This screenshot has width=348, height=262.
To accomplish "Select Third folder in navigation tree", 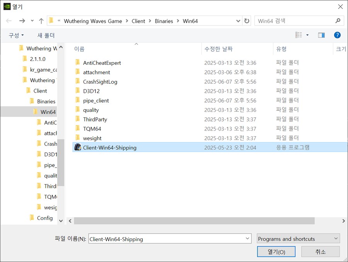I will [50, 186].
